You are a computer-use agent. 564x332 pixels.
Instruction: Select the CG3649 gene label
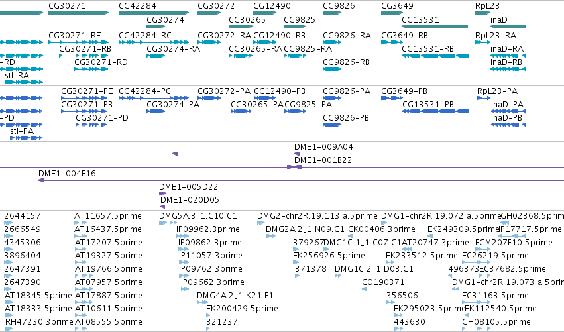(x=397, y=6)
